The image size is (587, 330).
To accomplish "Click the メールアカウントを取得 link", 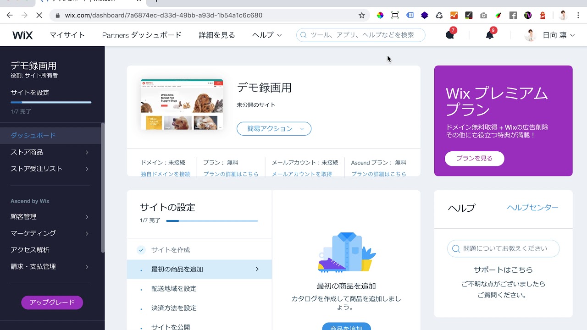I will point(302,174).
